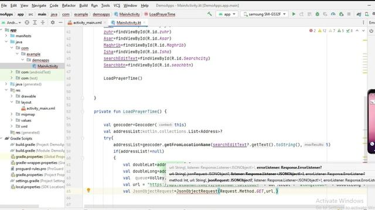The height and width of the screenshot is (210, 375).
Task: Collapse the res folder
Action: tap(6, 90)
